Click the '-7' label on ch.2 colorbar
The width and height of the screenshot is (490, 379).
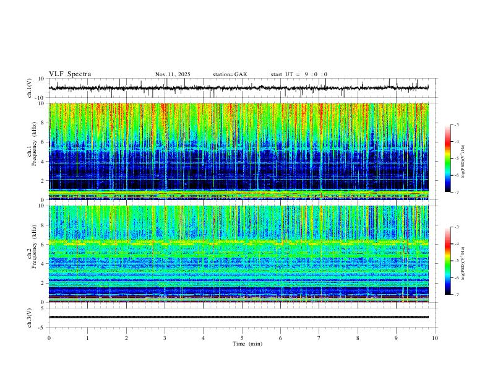click(456, 294)
